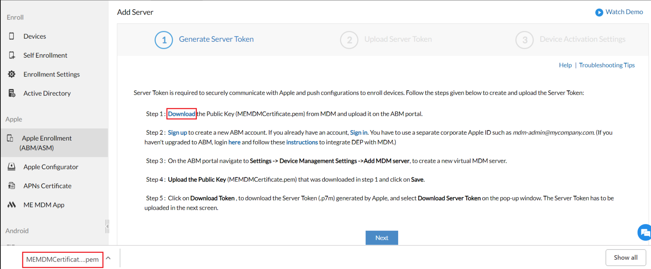Click the Download public key link
651x269 pixels.
pyautogui.click(x=182, y=114)
